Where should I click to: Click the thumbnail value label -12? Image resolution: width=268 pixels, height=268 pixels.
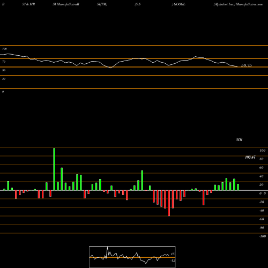pyautogui.click(x=173, y=260)
